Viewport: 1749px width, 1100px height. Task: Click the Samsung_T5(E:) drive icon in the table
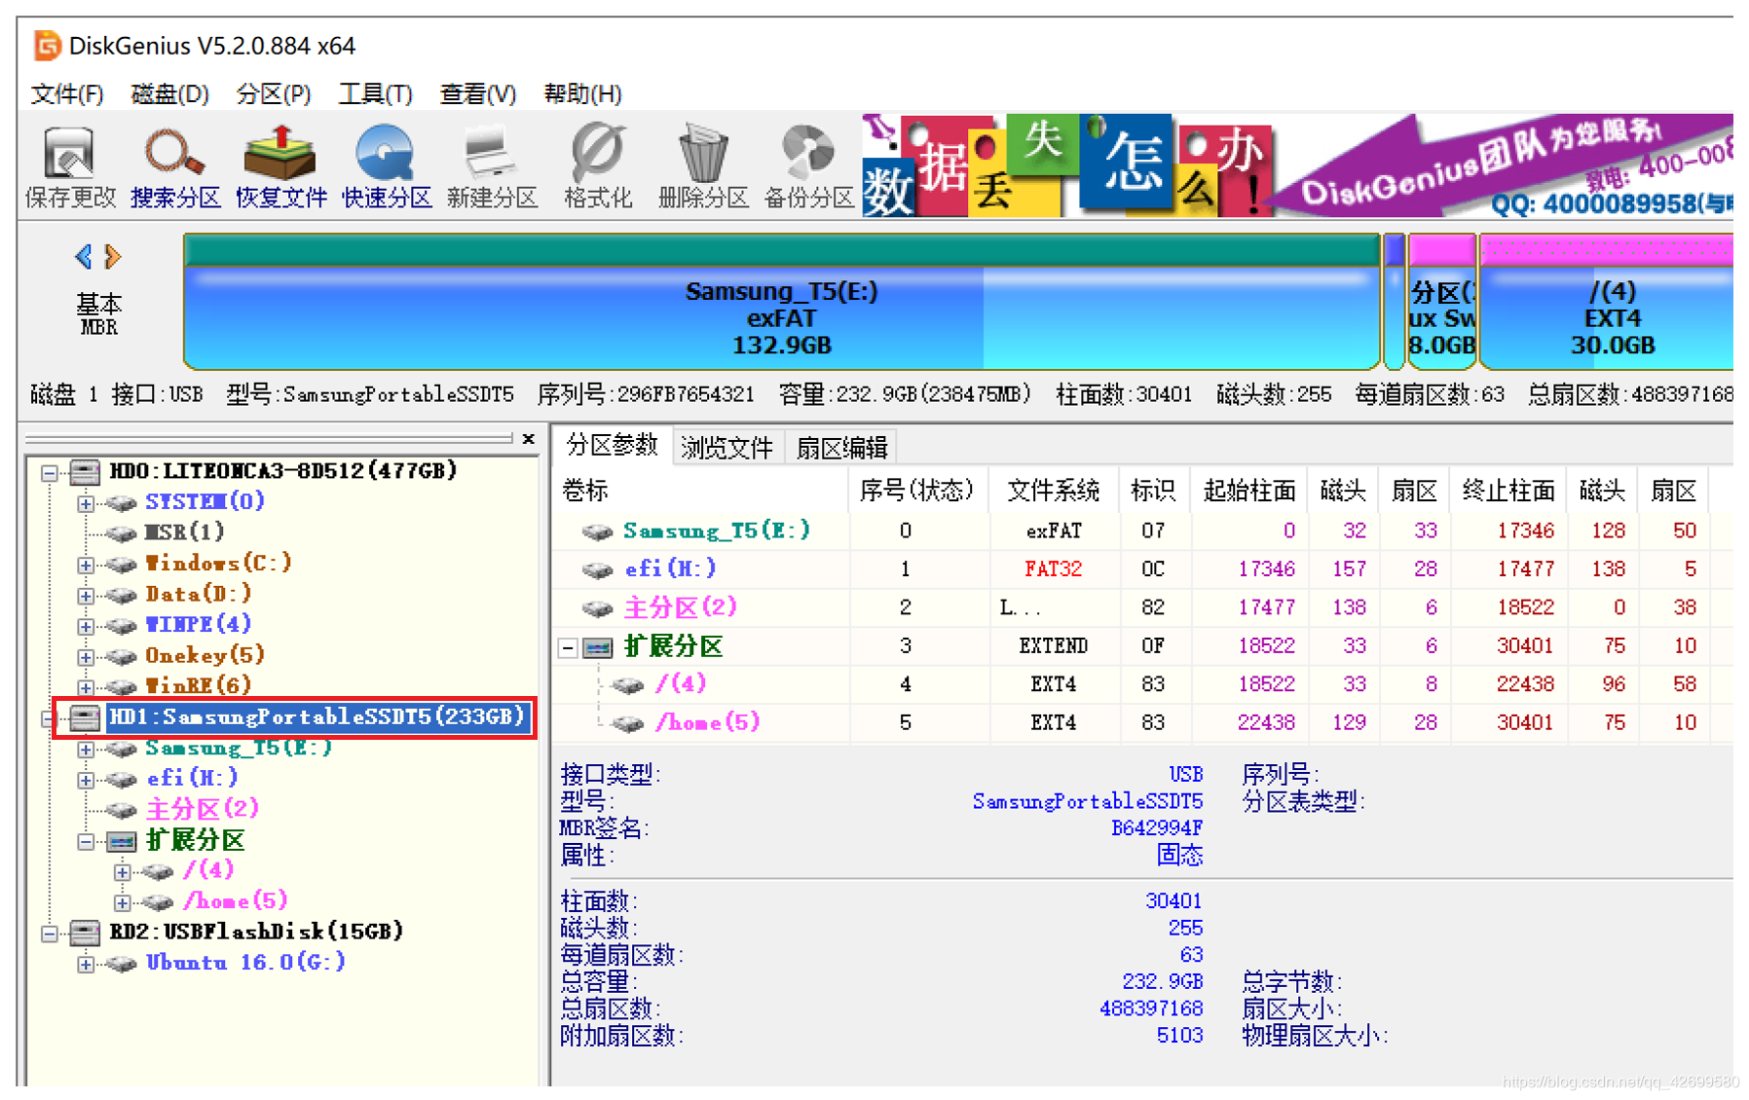click(597, 532)
